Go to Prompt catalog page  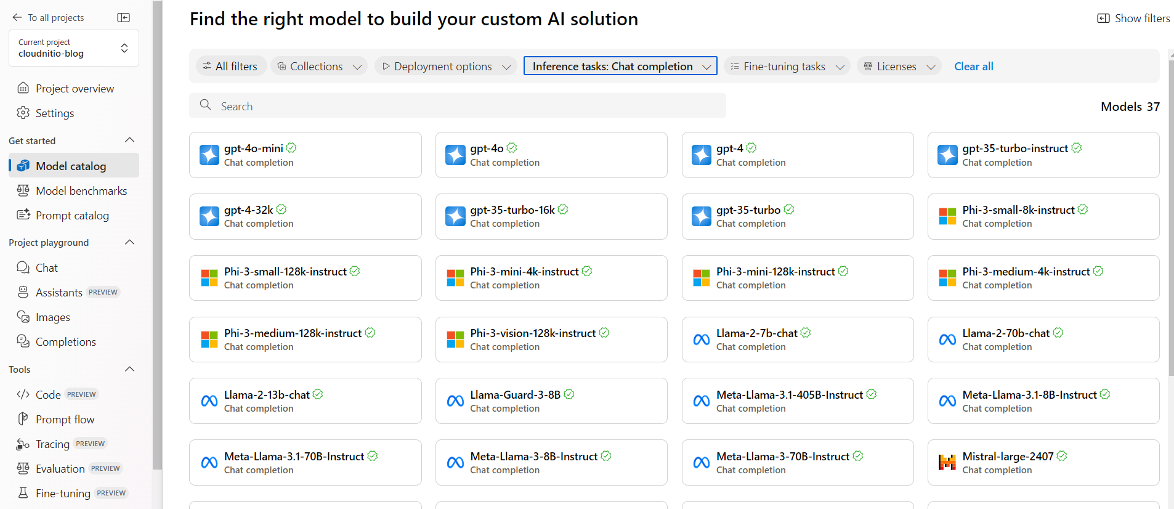click(x=74, y=215)
